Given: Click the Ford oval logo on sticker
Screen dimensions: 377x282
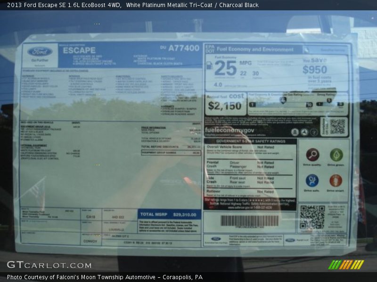Looking at the screenshot, I should click(40, 52).
